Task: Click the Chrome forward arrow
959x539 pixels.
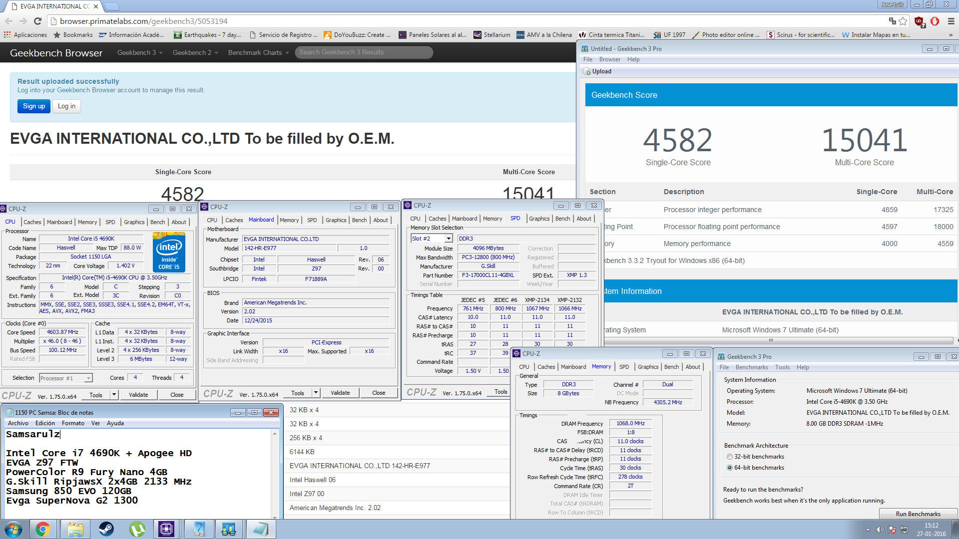Action: [x=23, y=21]
